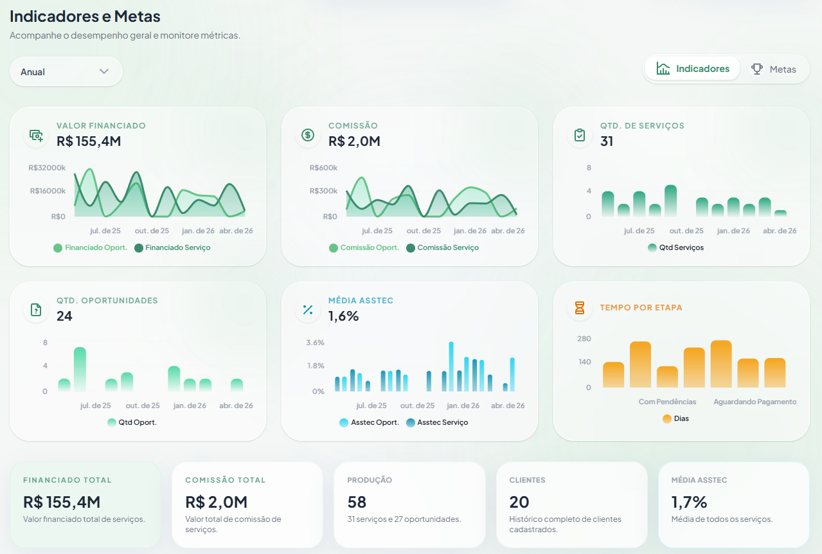Click the Tempo por Etapa hourglass icon
The width and height of the screenshot is (822, 554).
point(580,308)
